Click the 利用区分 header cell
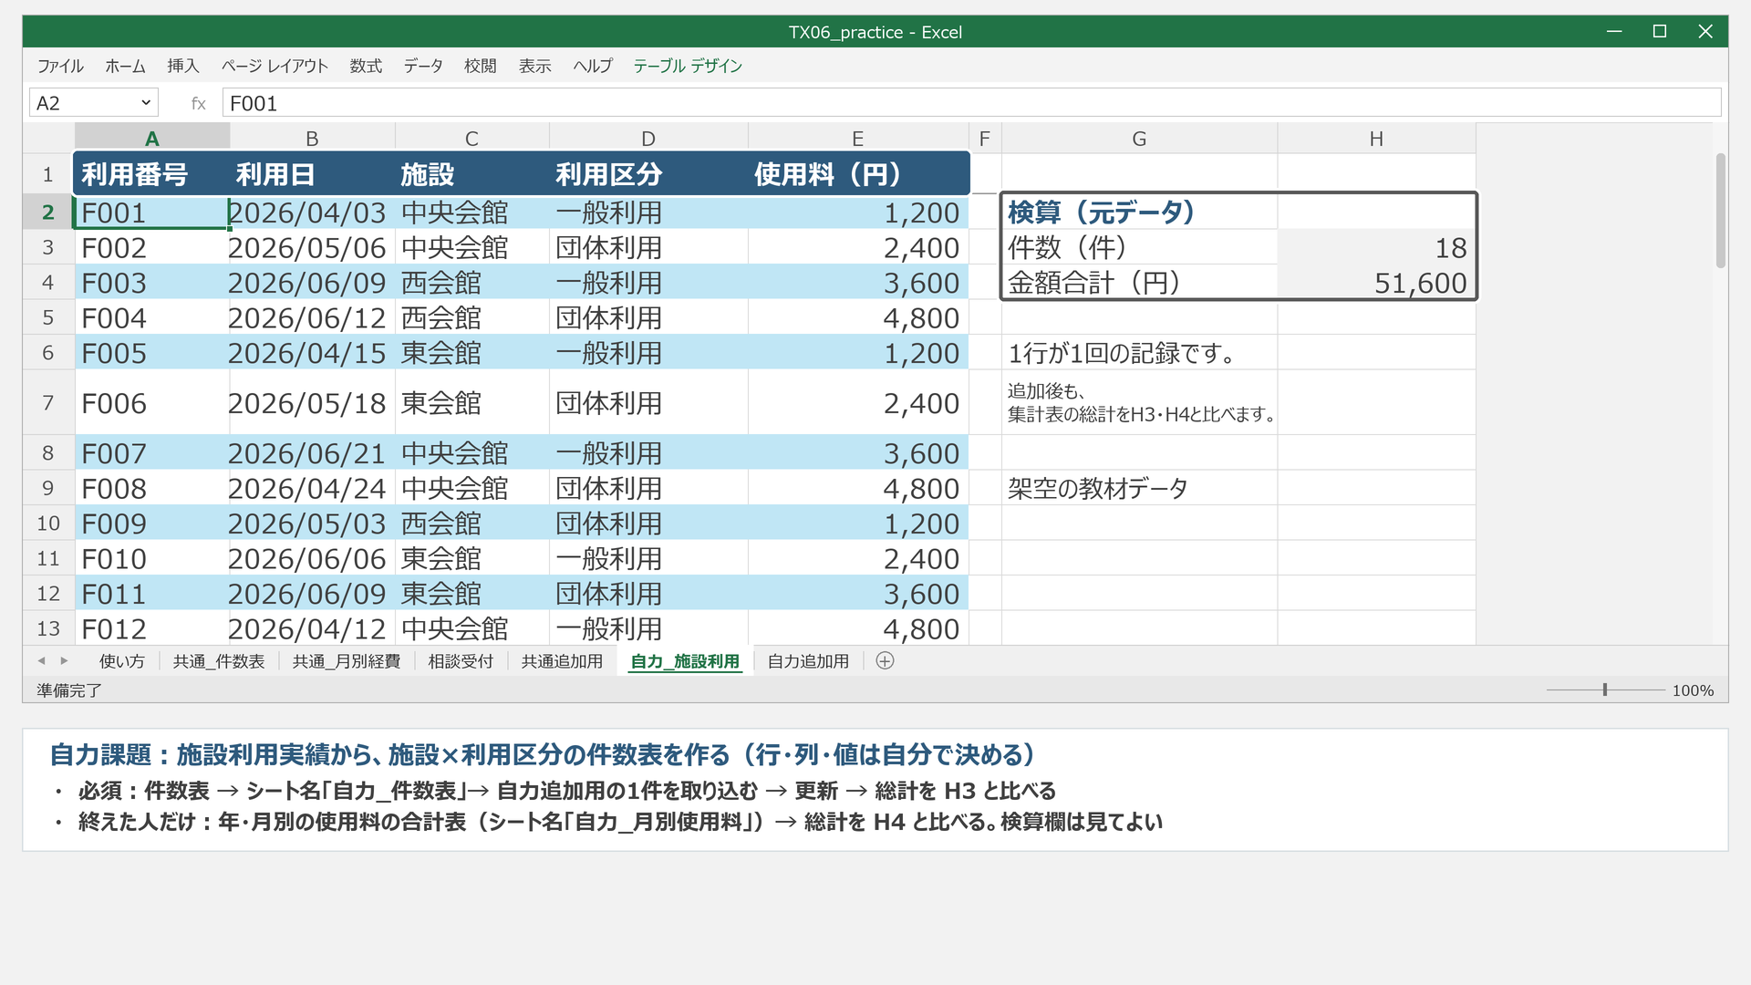Viewport: 1751px width, 985px height. pos(648,174)
